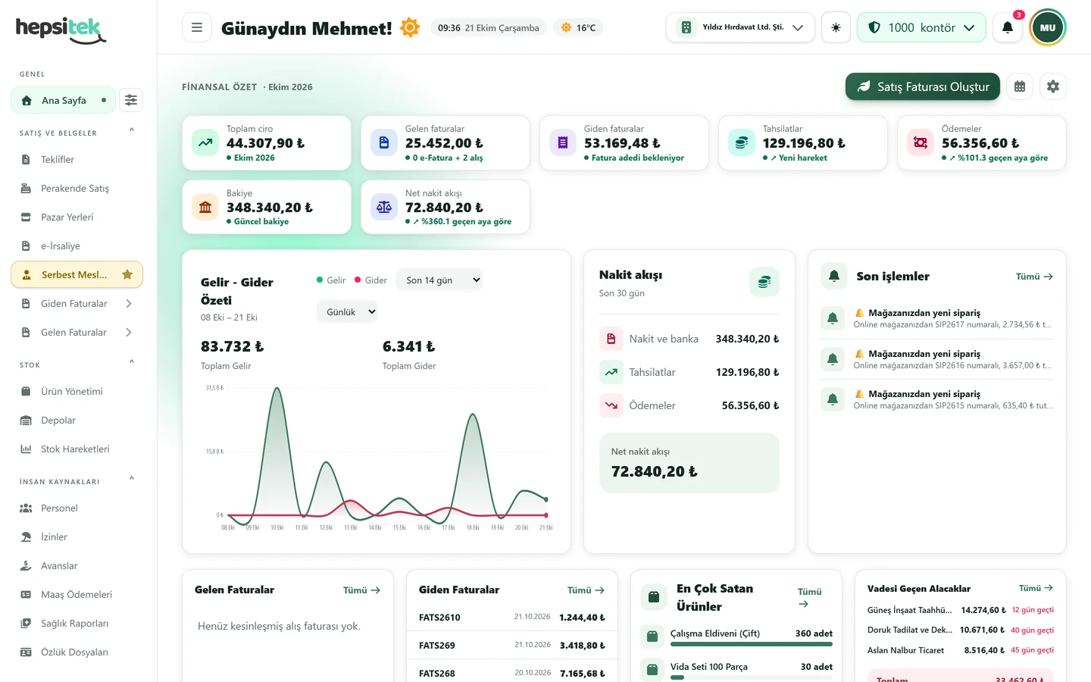Viewport: 1091px width, 682px height.
Task: Toggle Gider series in chart legend
Action: pos(370,280)
